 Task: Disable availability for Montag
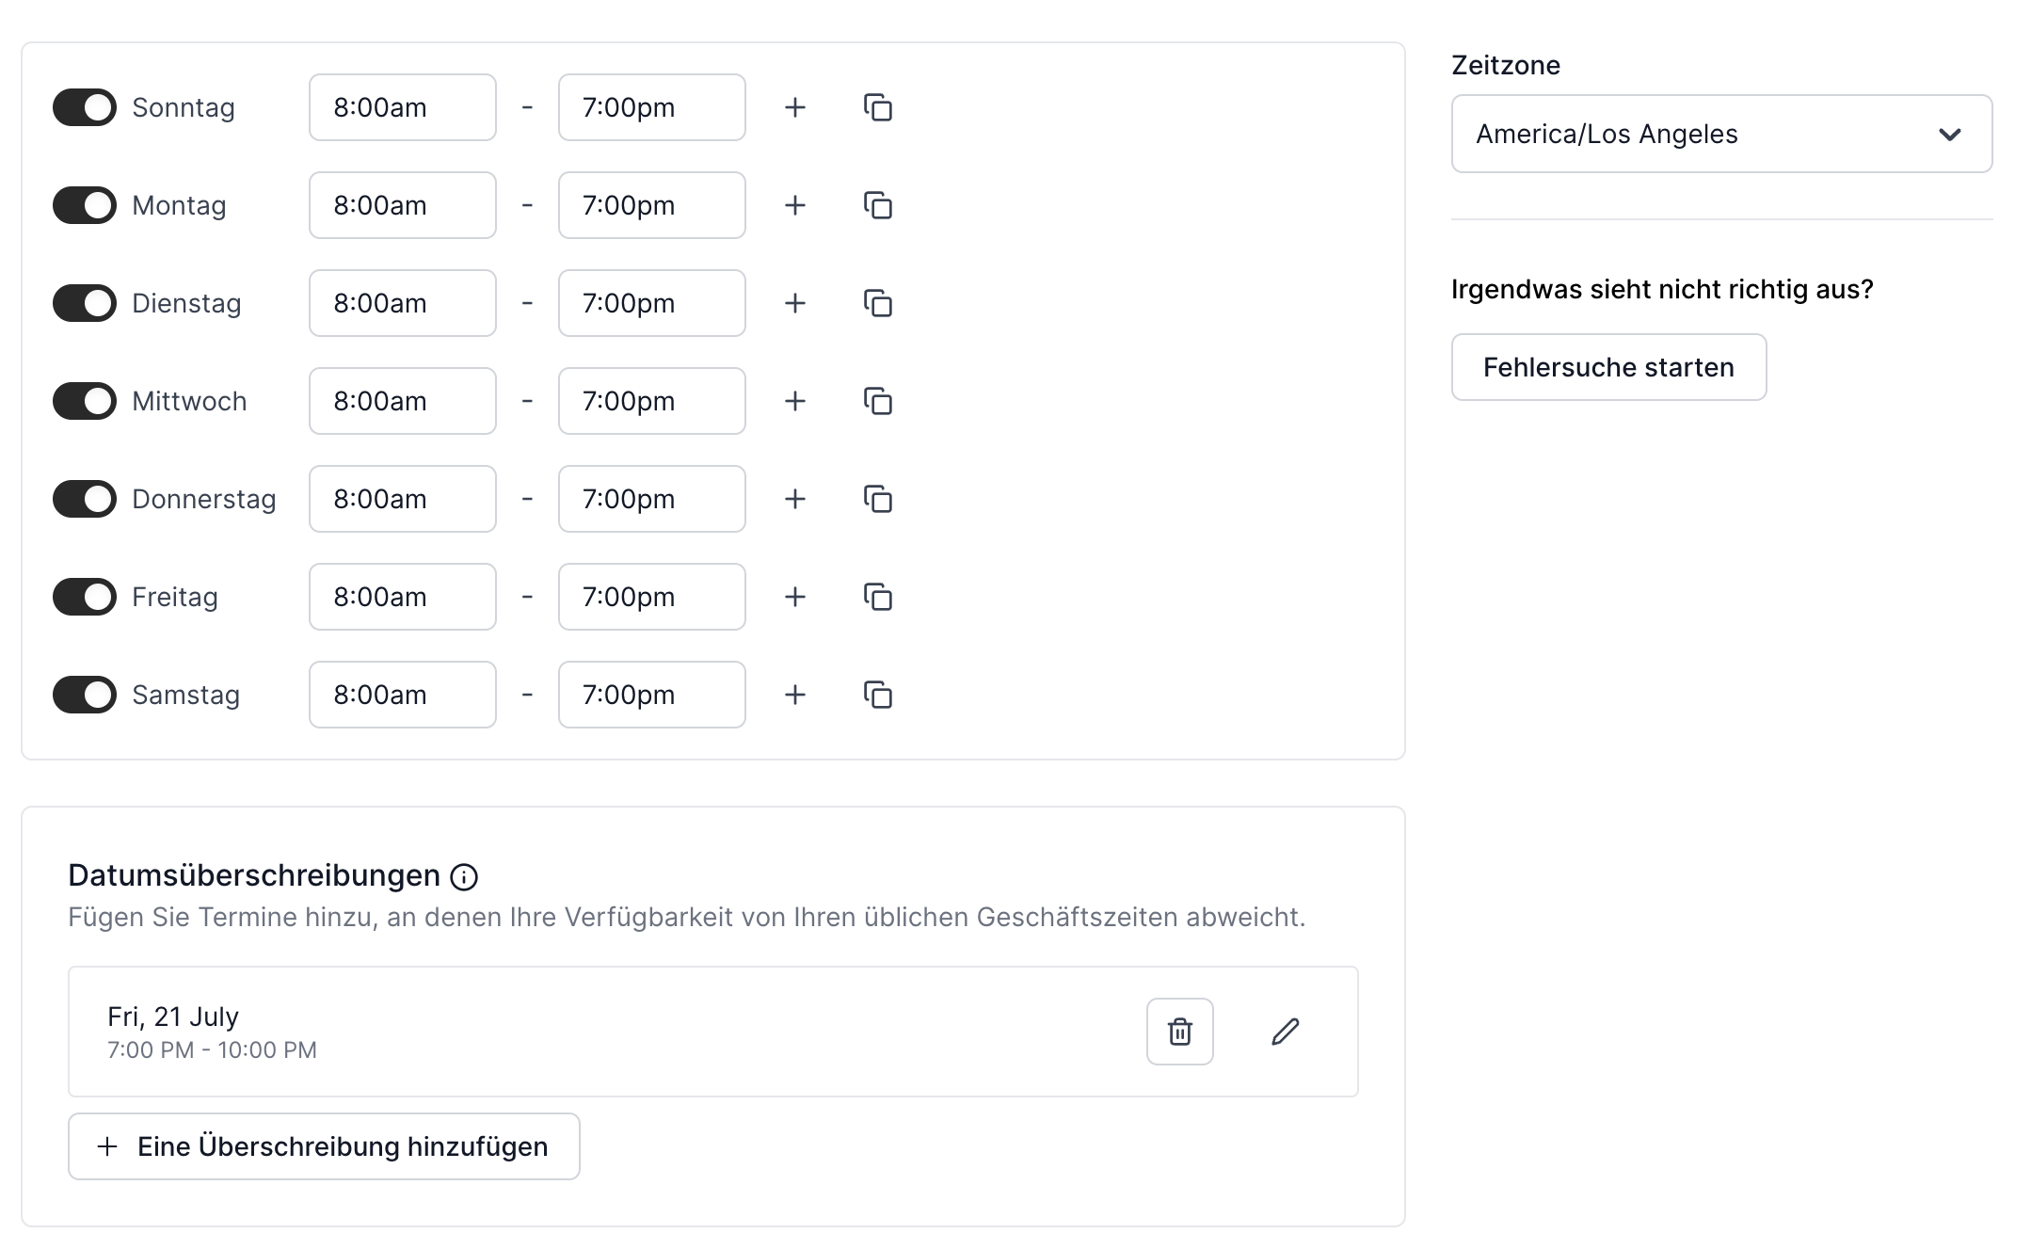tap(85, 205)
